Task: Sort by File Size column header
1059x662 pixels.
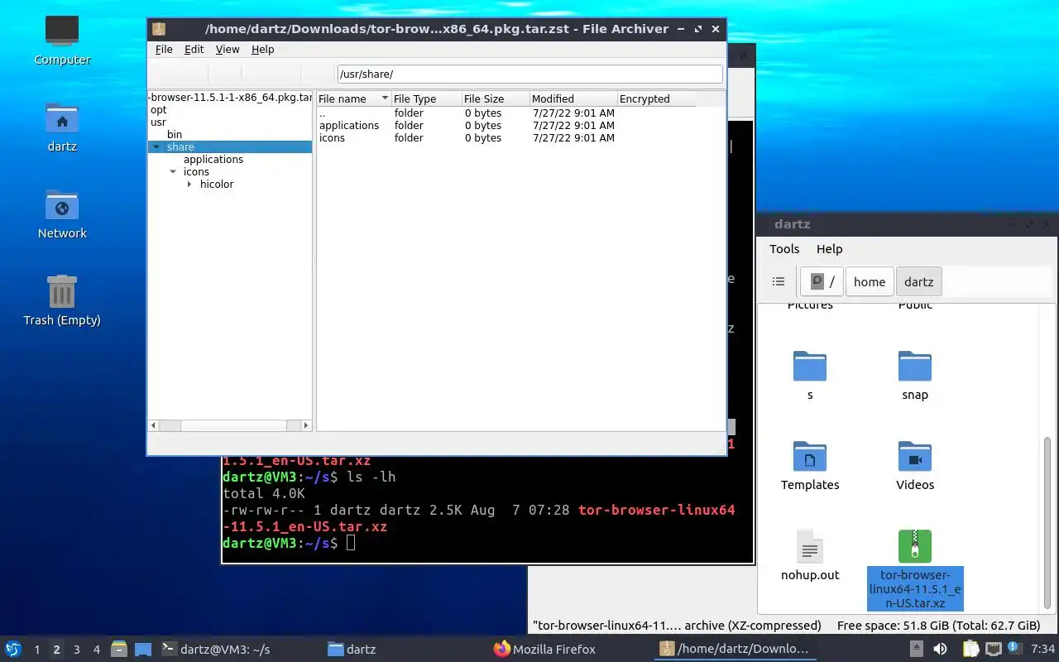Action: (x=495, y=98)
